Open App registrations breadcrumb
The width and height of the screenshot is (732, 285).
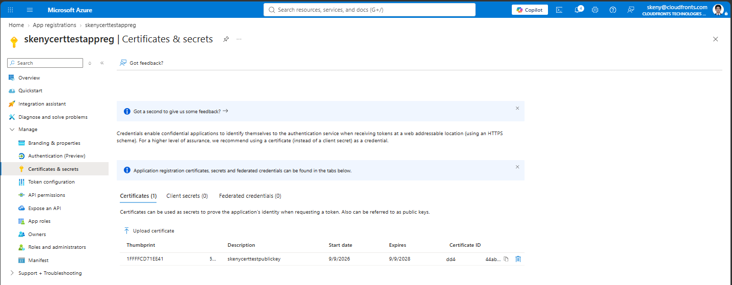point(55,25)
